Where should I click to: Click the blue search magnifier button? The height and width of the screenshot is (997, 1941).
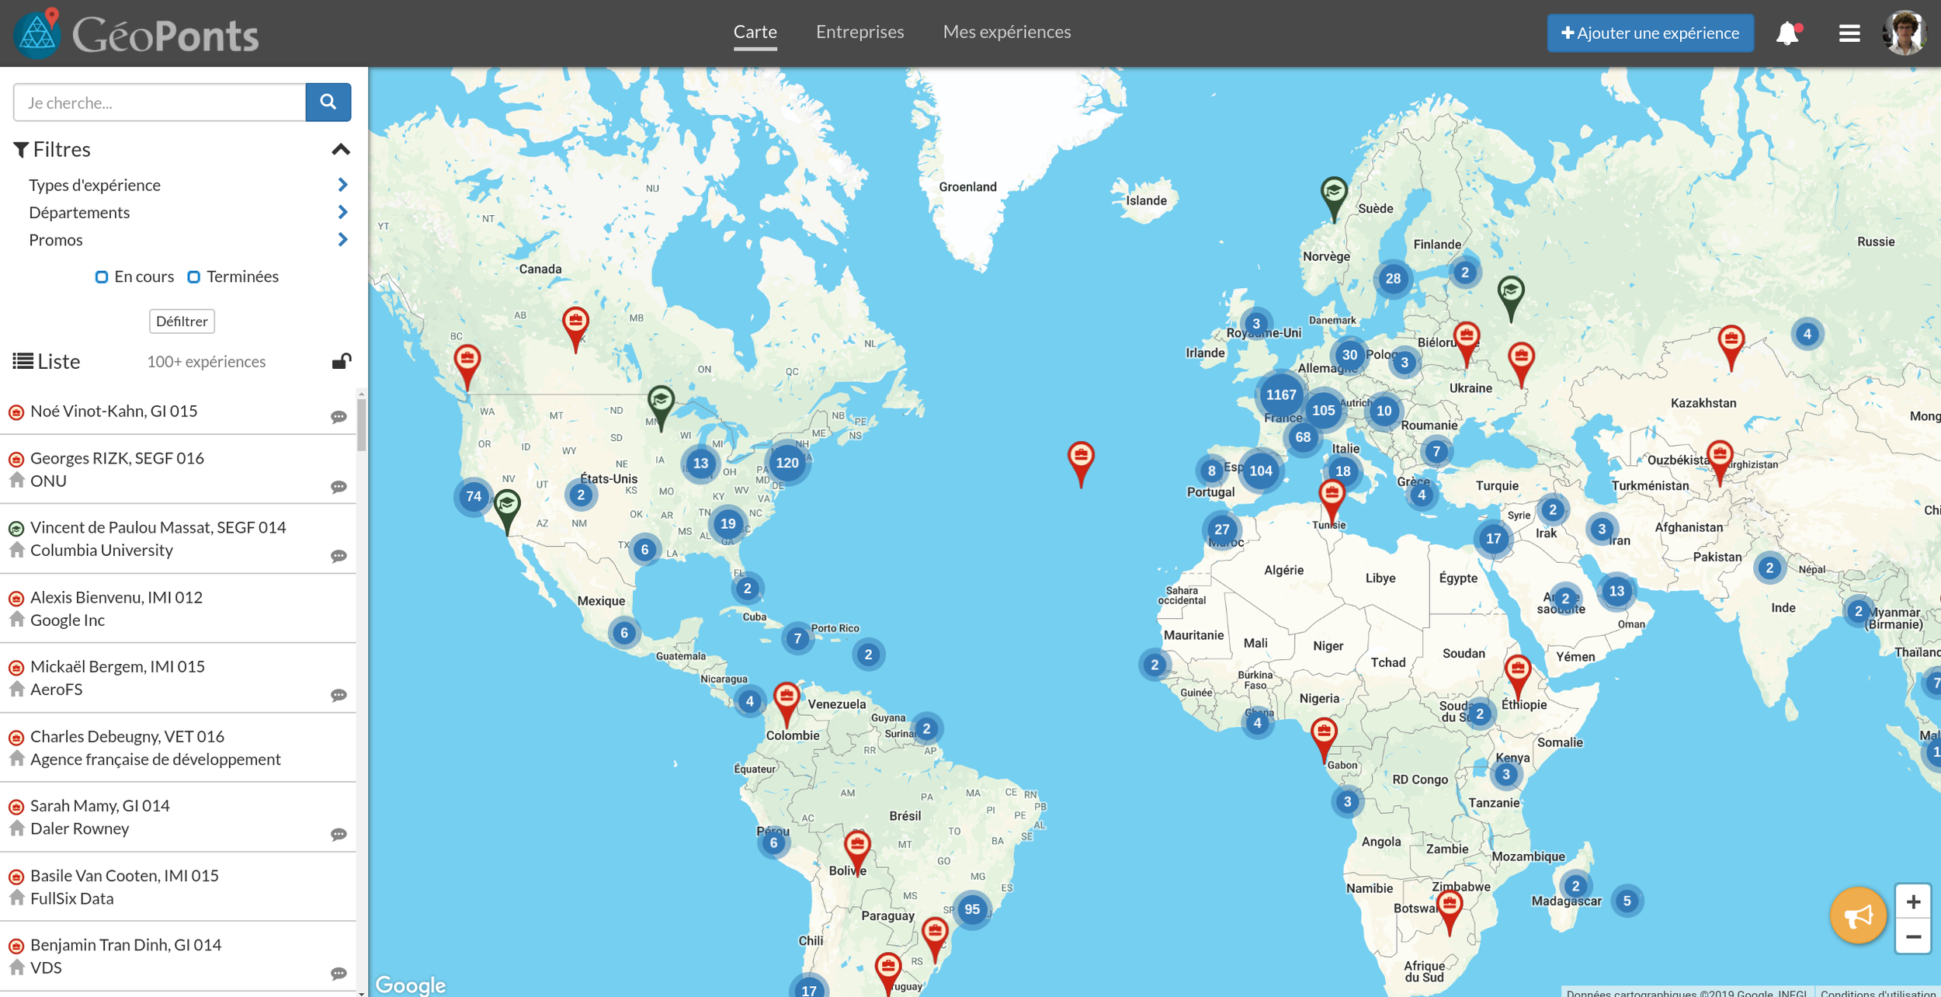tap(328, 102)
